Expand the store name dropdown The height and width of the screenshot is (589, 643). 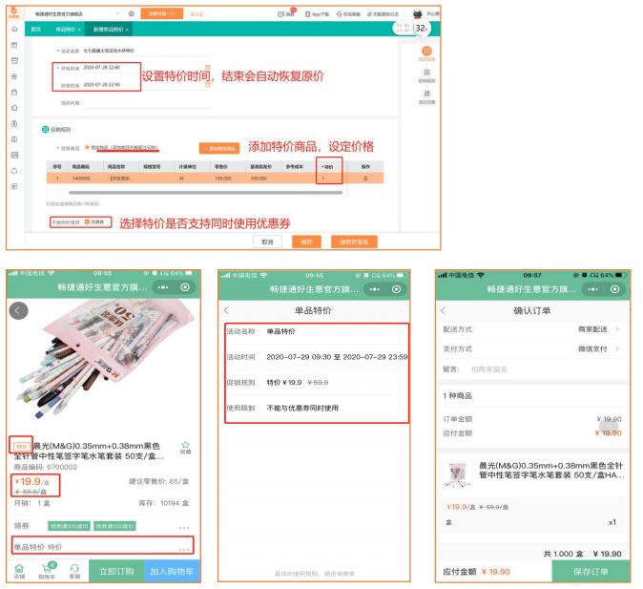pos(117,13)
